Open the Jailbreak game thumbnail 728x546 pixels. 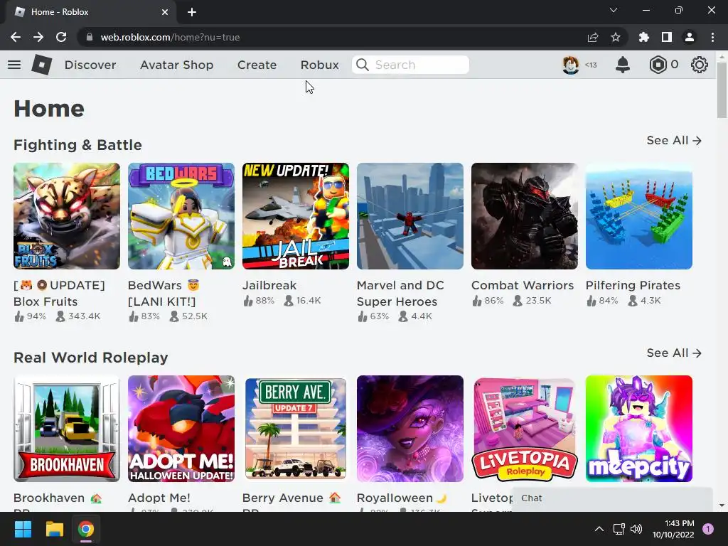(x=295, y=216)
